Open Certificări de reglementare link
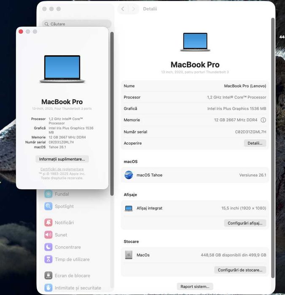Screen dimensions: 285x295 click(62, 169)
